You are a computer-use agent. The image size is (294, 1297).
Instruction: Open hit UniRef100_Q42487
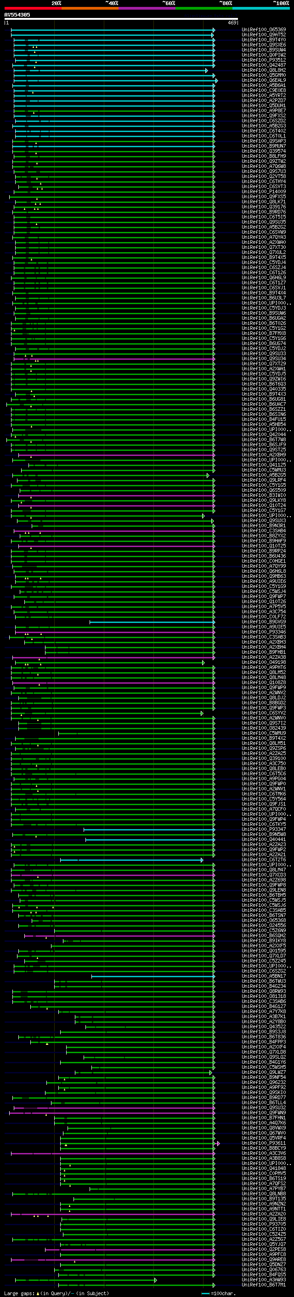264,65
